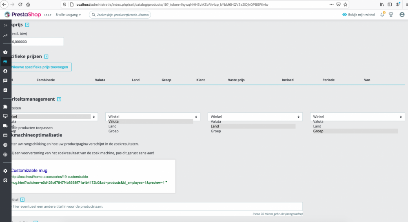Click the Klant column header

point(201,80)
